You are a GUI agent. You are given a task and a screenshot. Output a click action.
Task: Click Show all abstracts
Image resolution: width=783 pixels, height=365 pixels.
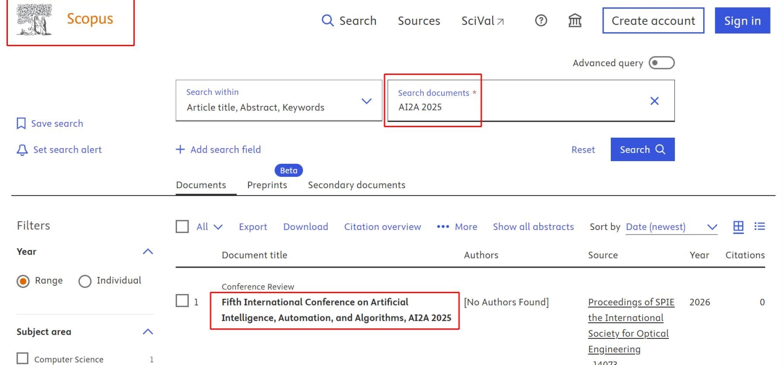[x=533, y=227]
